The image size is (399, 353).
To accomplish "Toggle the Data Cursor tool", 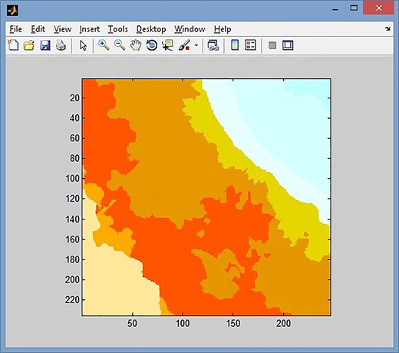I will 167,45.
